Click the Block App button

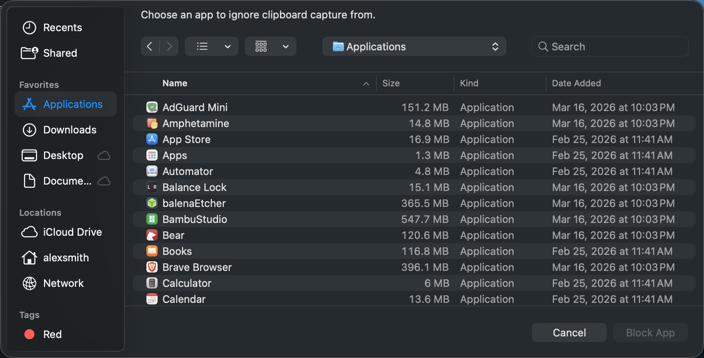tap(650, 332)
